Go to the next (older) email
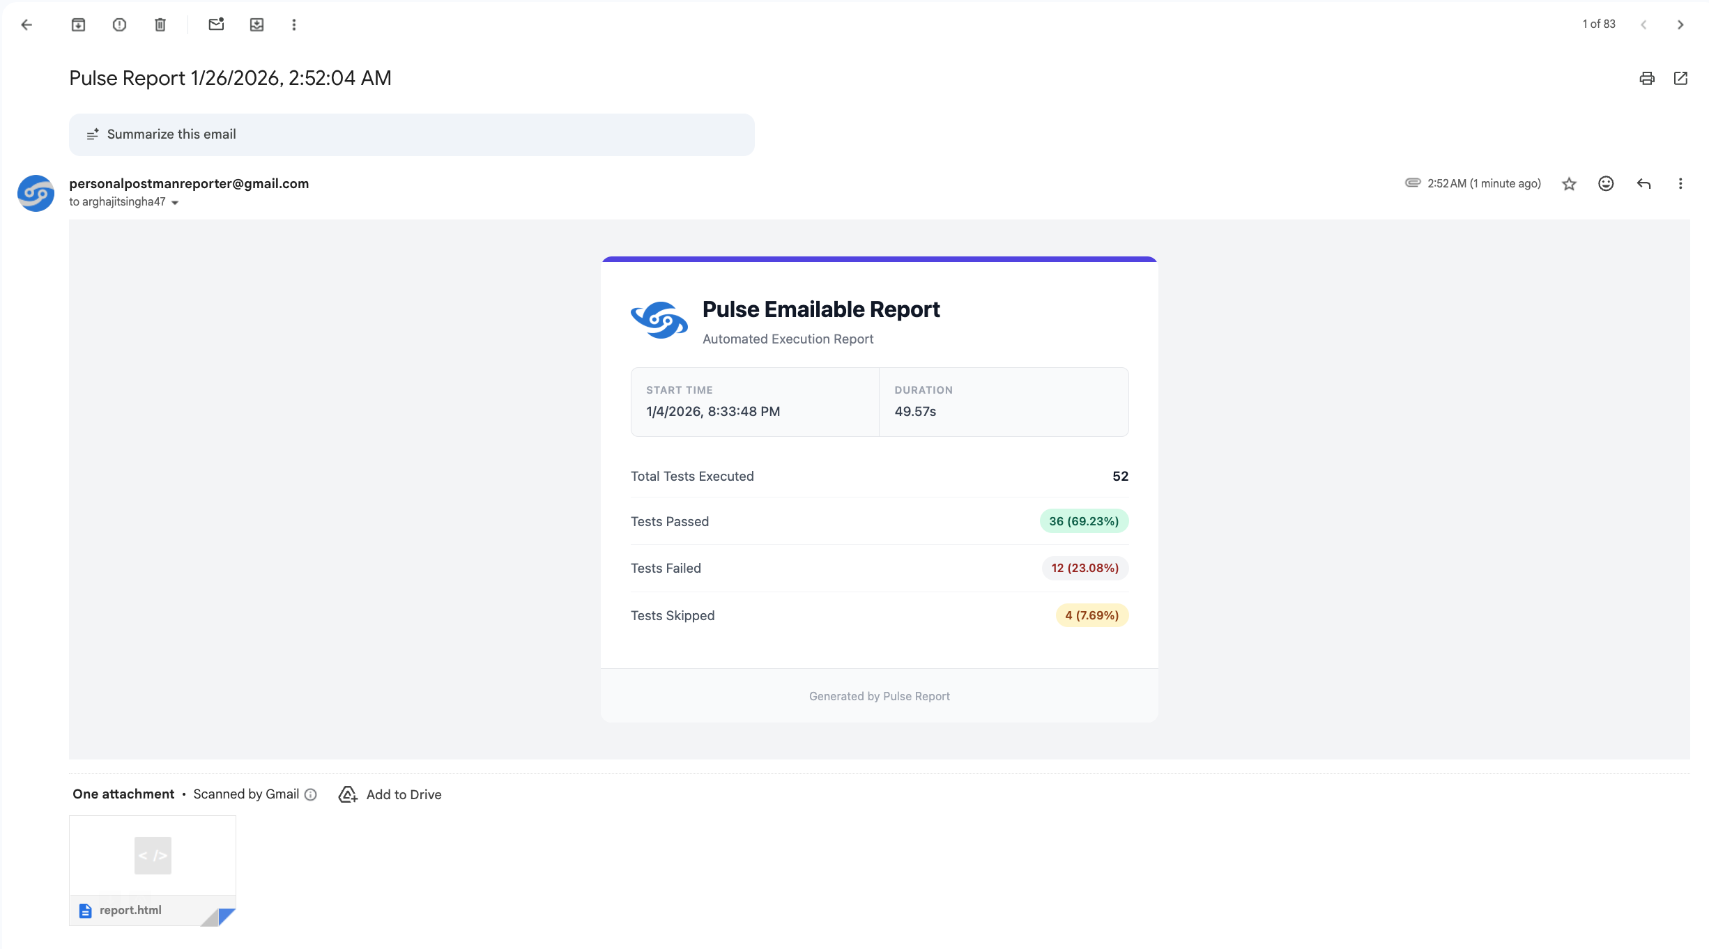 tap(1680, 25)
